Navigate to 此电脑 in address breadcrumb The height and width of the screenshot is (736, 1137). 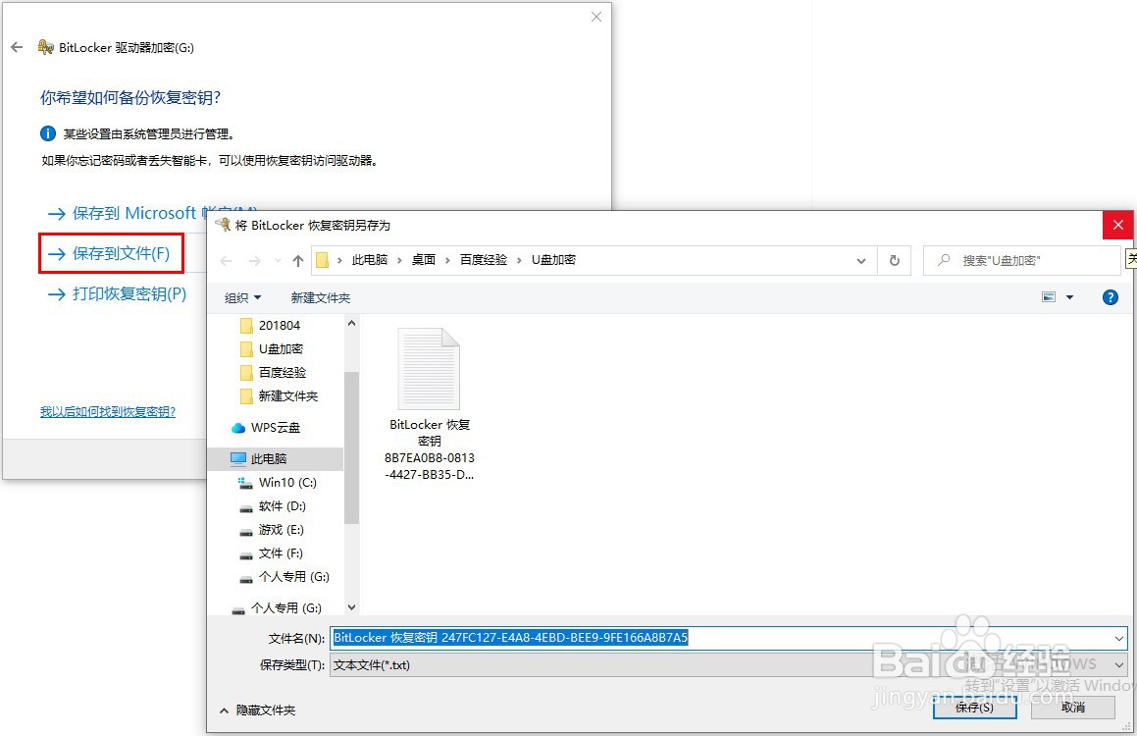370,260
